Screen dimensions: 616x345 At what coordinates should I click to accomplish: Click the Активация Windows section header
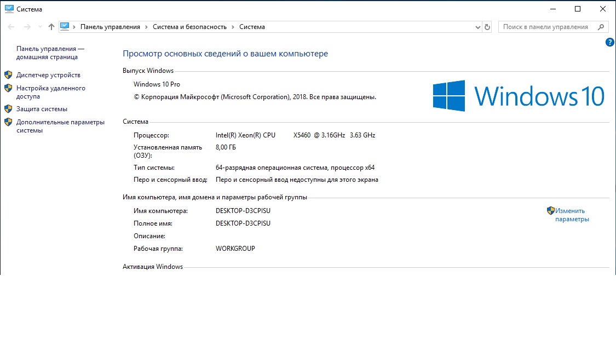(x=152, y=266)
